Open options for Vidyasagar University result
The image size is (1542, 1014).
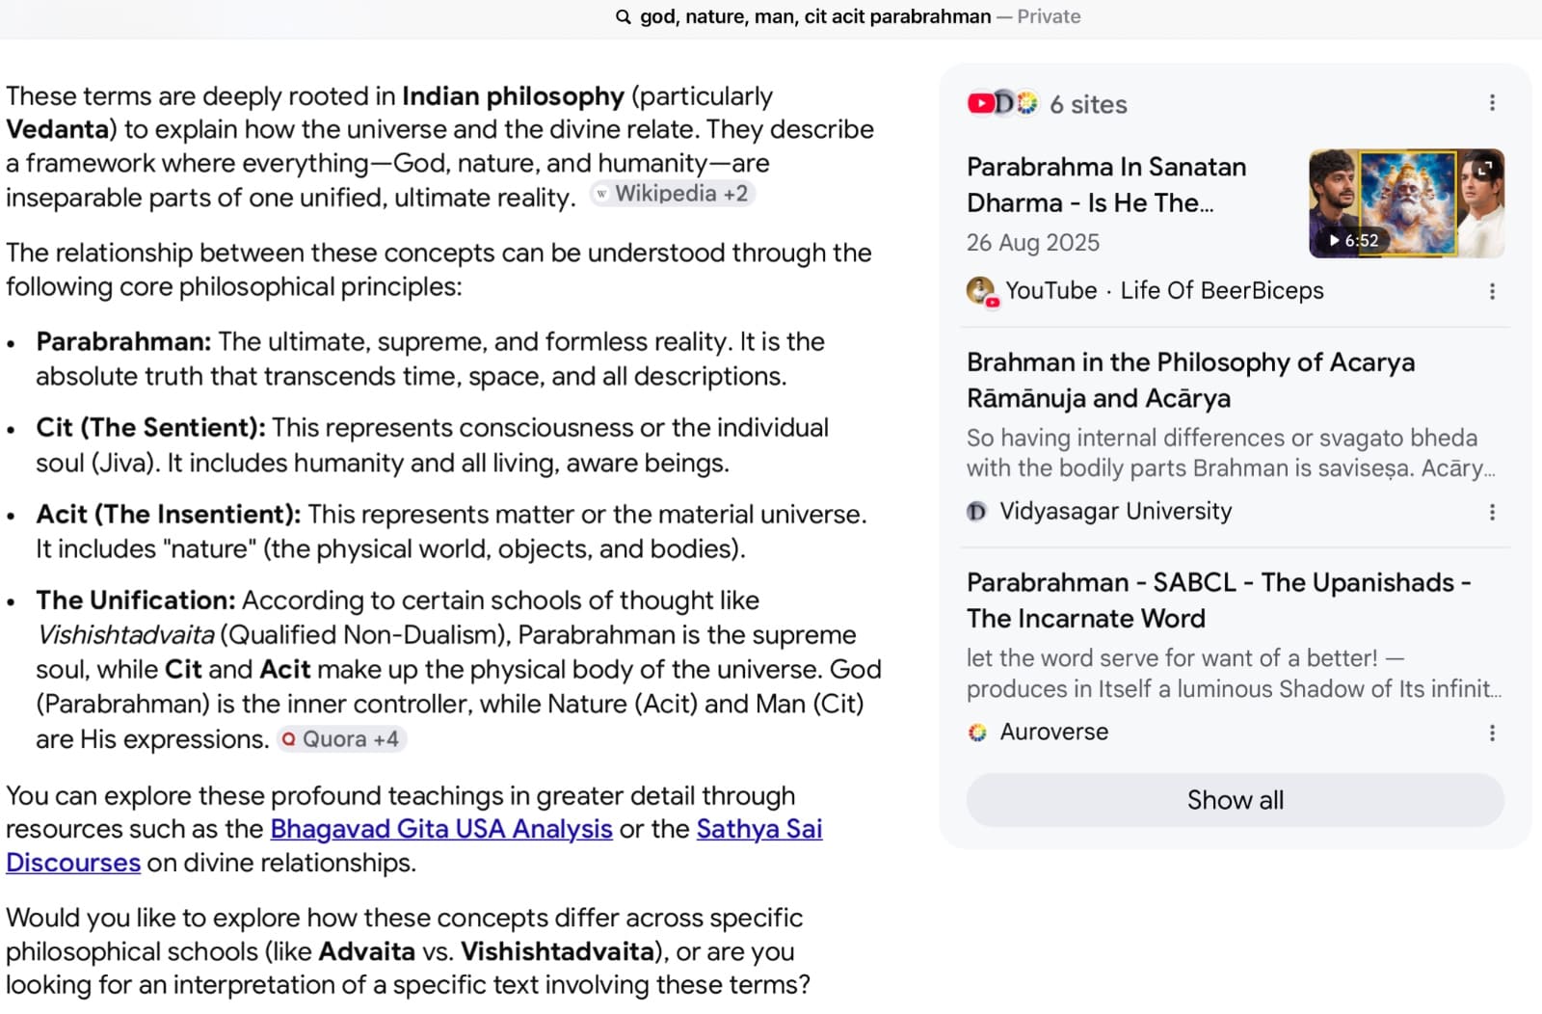pos(1492,512)
